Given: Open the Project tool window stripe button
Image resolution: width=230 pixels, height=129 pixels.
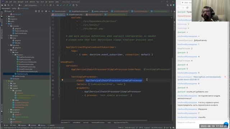Looking at the screenshot, I should pos(1,14).
